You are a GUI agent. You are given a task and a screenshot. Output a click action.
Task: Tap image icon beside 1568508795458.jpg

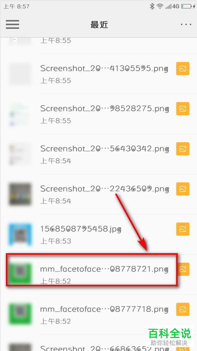(183, 229)
